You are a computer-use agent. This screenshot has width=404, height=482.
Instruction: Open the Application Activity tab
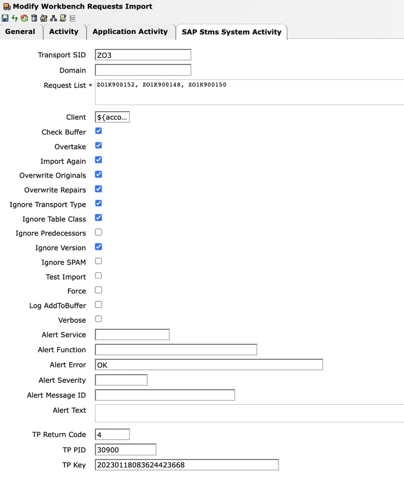(131, 32)
